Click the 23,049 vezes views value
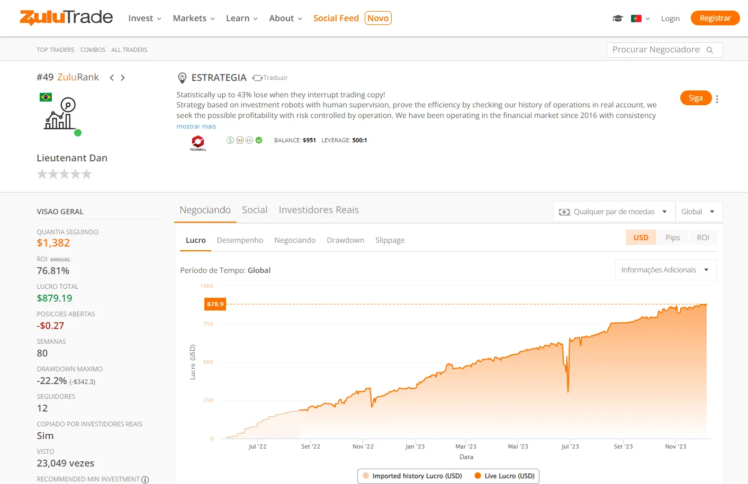The image size is (748, 484). (66, 463)
